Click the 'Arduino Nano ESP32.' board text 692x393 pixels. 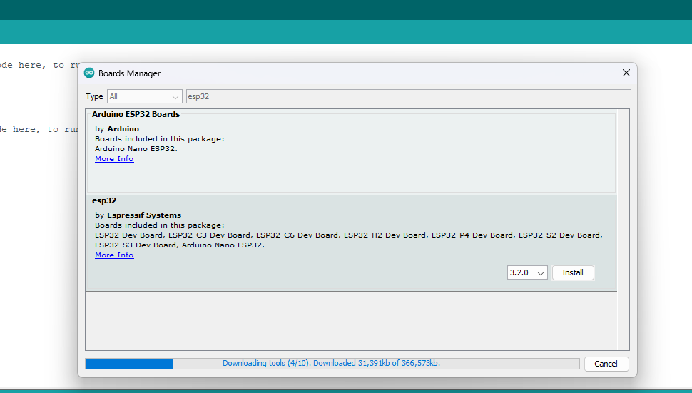[x=136, y=148]
